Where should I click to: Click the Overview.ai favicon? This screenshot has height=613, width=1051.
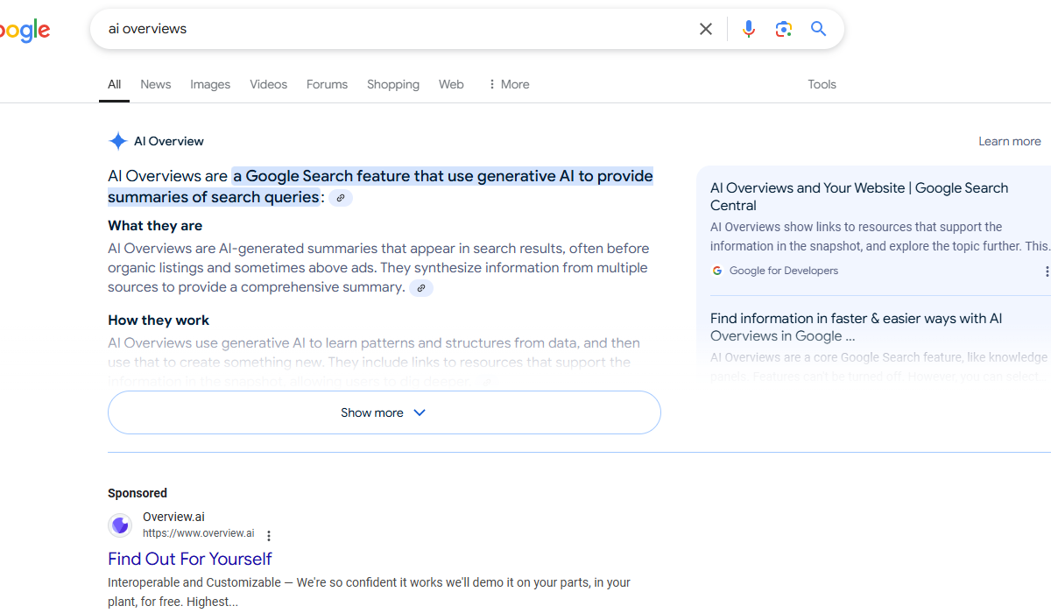120,525
